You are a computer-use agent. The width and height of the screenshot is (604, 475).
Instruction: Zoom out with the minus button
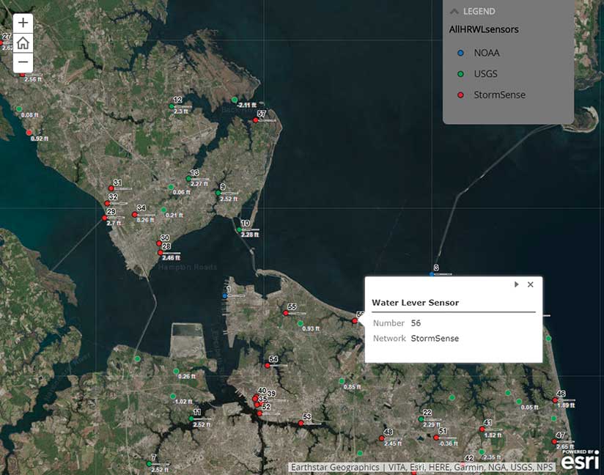(x=23, y=62)
